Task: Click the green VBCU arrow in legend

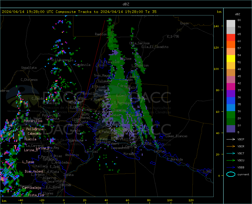Action: 231,161
